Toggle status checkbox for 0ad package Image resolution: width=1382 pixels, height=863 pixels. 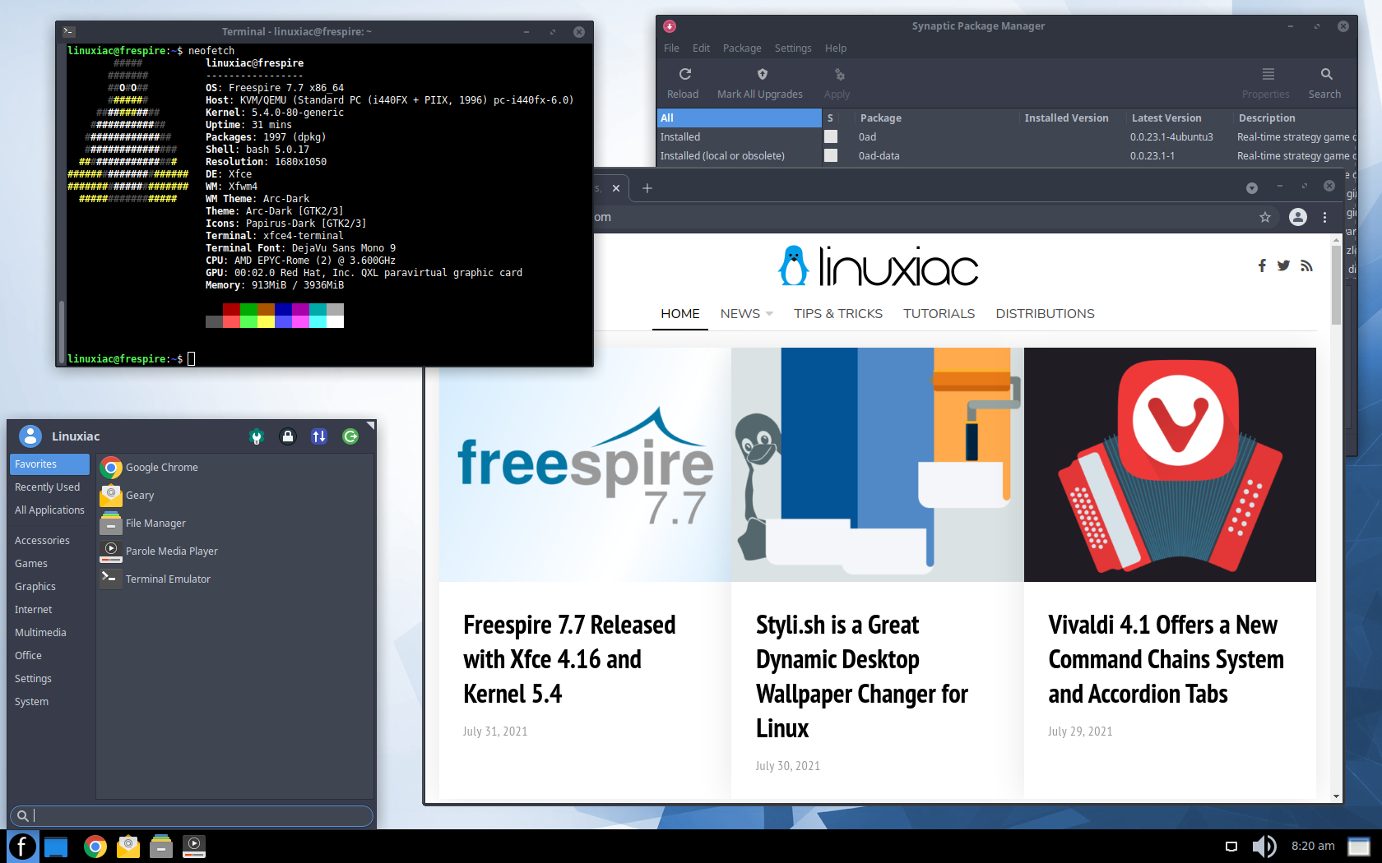click(x=831, y=136)
